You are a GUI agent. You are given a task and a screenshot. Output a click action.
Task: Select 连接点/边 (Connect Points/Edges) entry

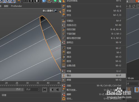(x=94, y=25)
